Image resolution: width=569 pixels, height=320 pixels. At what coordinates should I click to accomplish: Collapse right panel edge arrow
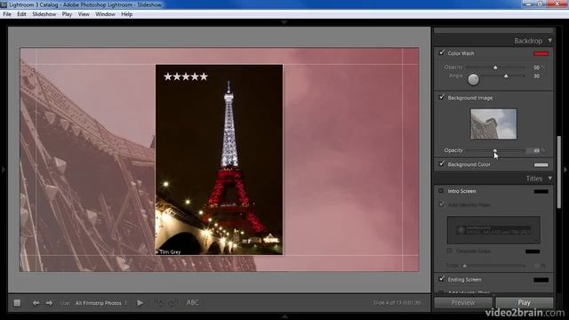(565, 169)
